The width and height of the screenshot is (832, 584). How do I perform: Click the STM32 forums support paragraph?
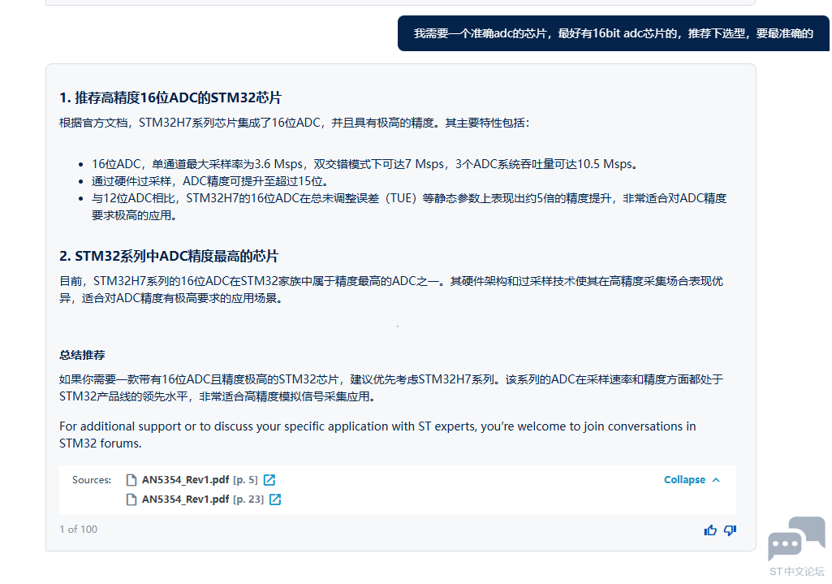click(377, 435)
